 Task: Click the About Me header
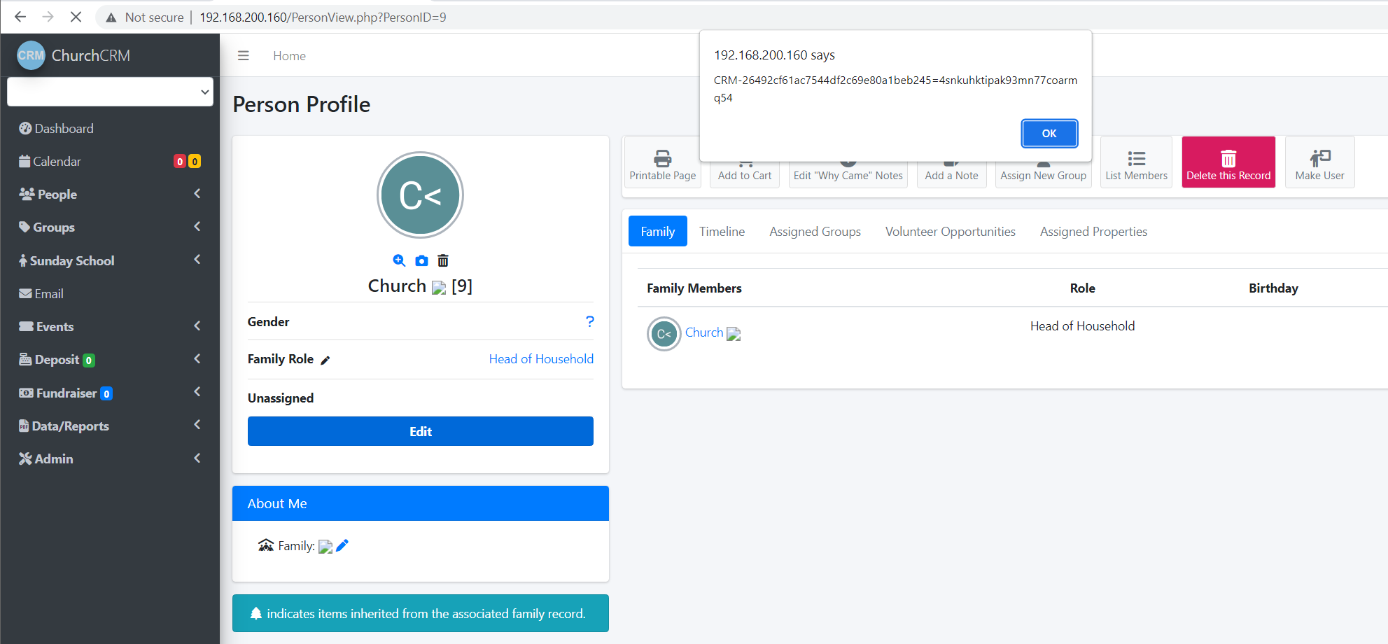coord(421,503)
